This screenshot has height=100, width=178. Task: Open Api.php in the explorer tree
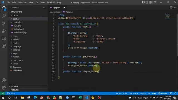[28, 26]
